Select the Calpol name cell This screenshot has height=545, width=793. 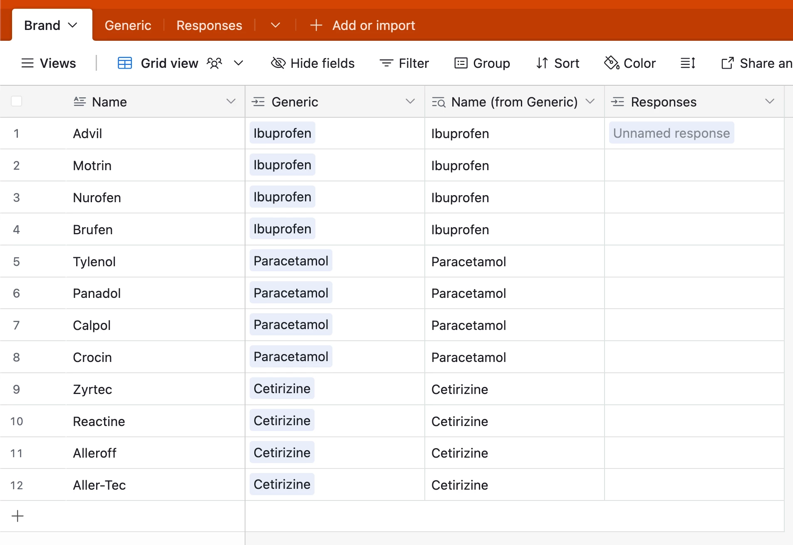tap(155, 325)
